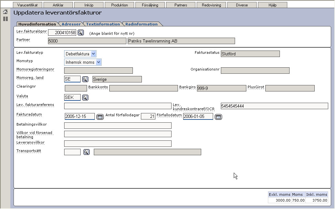Image resolution: width=335 pixels, height=209 pixels.
Task: Click the Fakturastatus Slutförd field
Action: click(250, 54)
